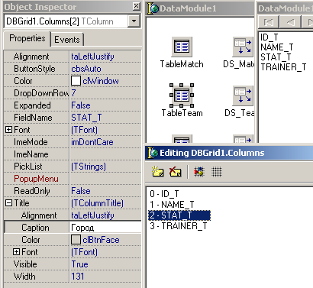Click the PickList value (TStrings)
The image size is (313, 288).
[x=89, y=167]
